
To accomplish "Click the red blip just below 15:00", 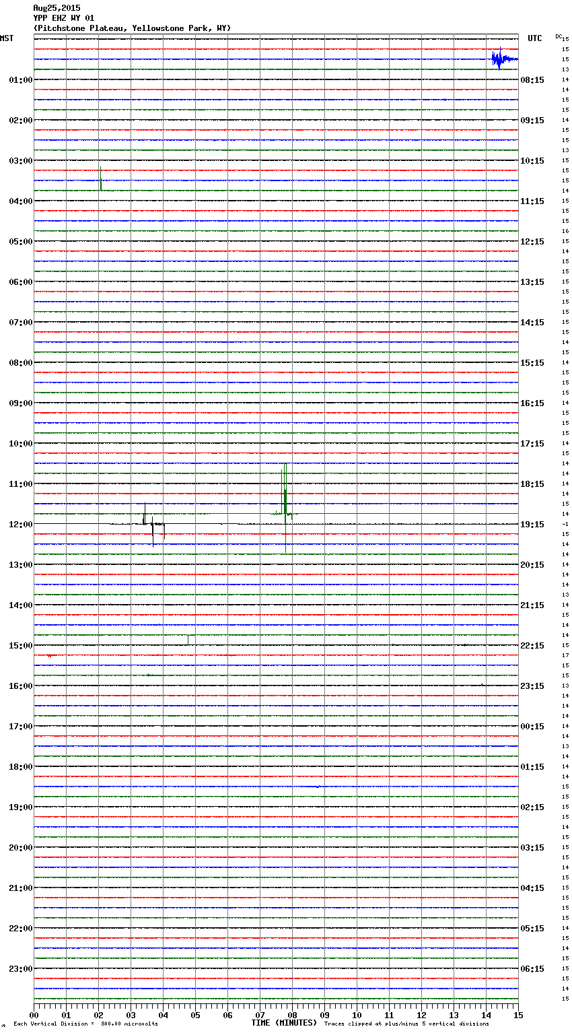I will coord(49,655).
